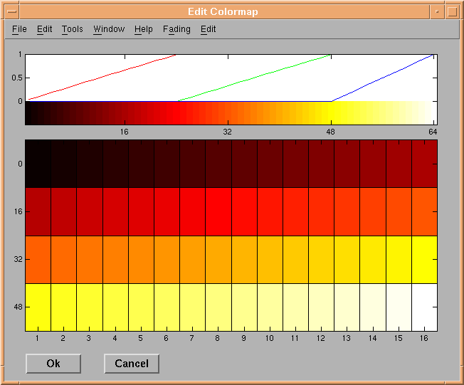This screenshot has height=385, width=464.
Task: Select the white swatch, row 48 column 16
Action: 424,307
